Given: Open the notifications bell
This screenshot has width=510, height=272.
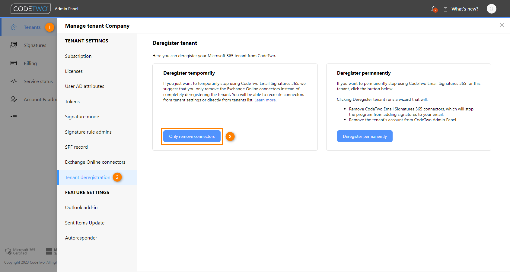Looking at the screenshot, I should [x=434, y=9].
